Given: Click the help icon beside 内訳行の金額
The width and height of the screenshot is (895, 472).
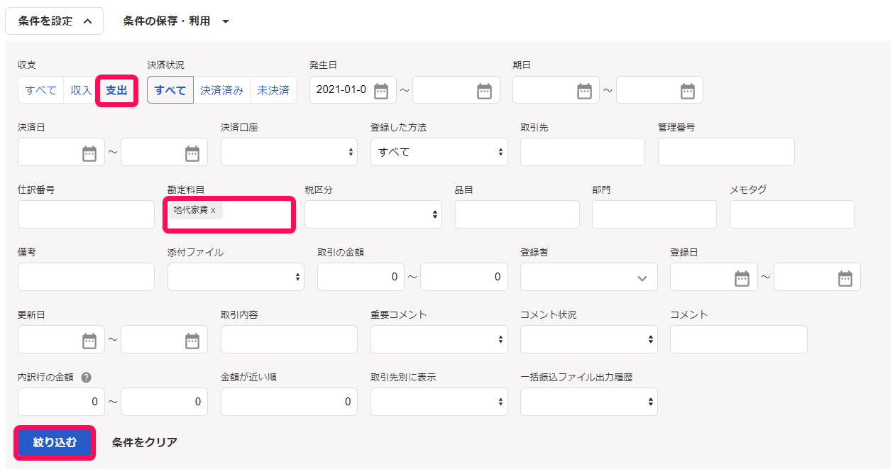Looking at the screenshot, I should pos(87,378).
